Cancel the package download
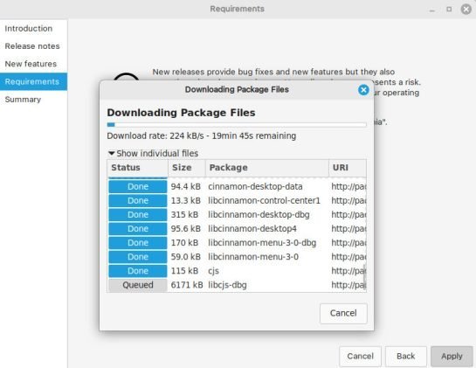The image size is (476, 368). 343,313
